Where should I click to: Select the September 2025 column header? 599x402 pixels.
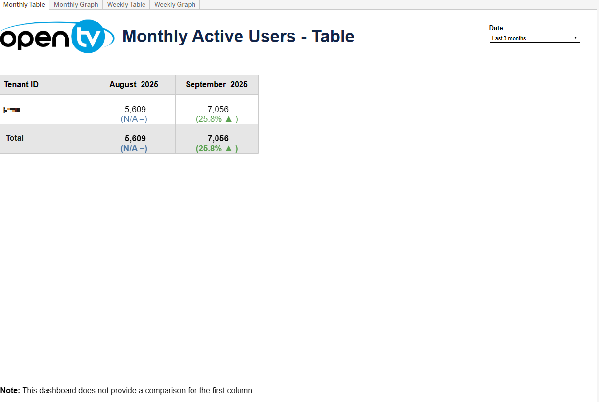click(216, 85)
